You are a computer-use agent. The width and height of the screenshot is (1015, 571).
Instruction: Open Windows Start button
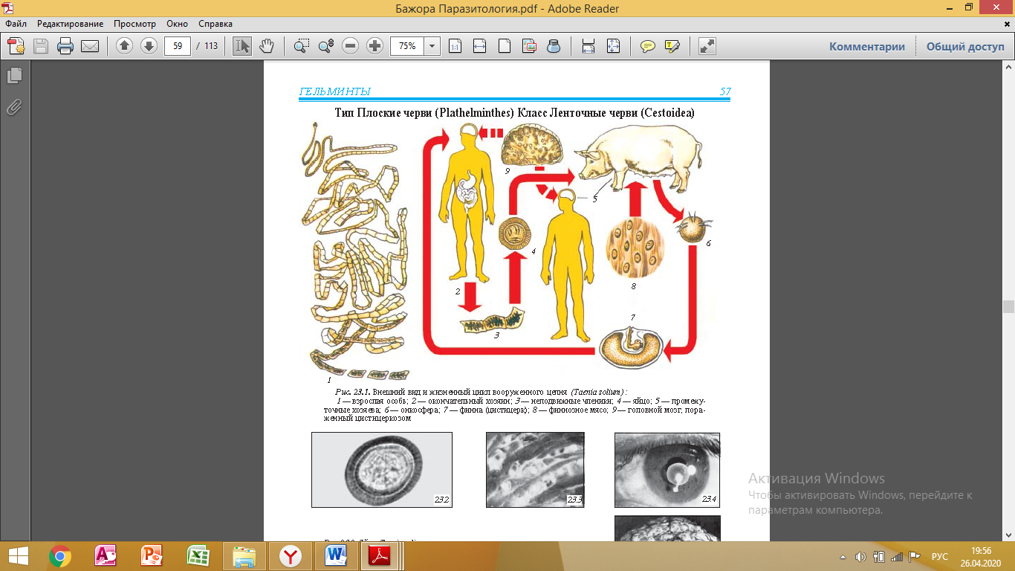pyautogui.click(x=18, y=556)
